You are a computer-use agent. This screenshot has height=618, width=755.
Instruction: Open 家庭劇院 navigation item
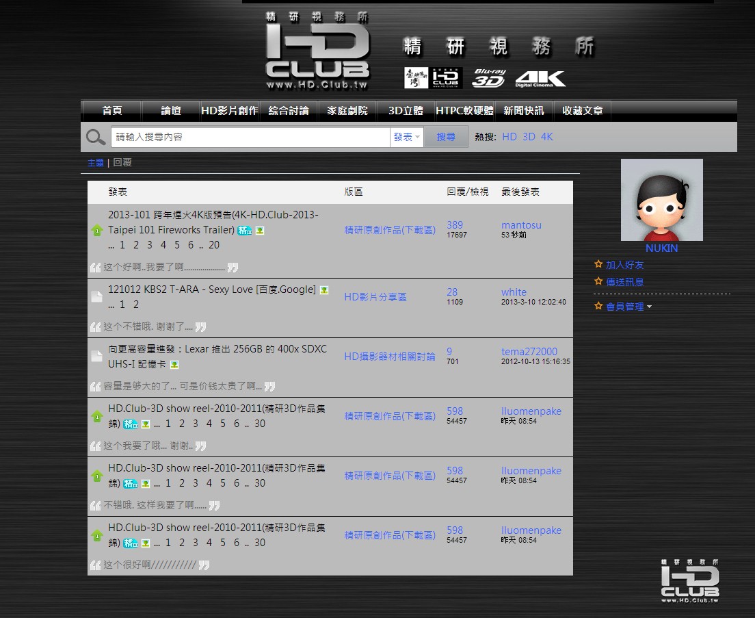coord(347,111)
